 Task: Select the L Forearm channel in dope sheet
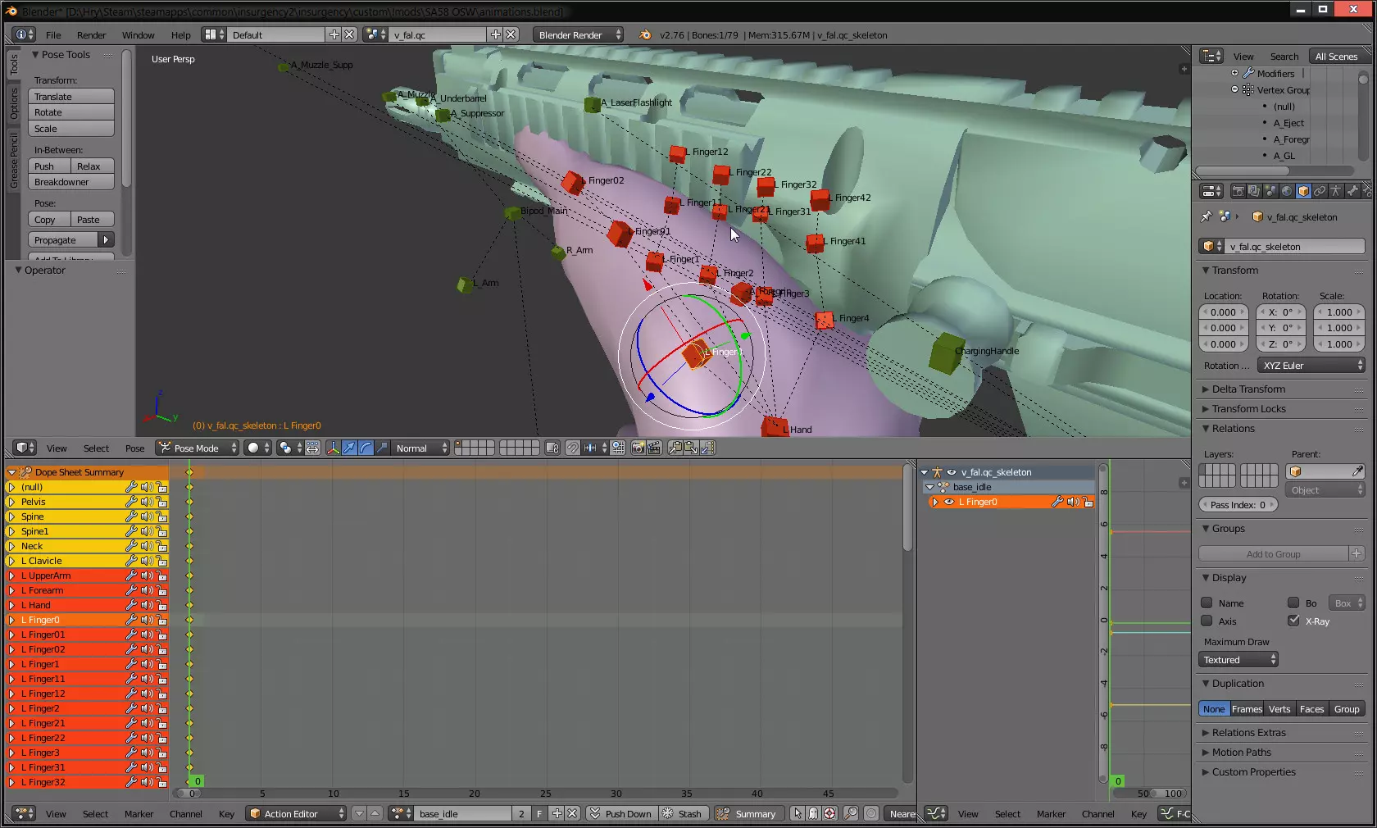pos(47,590)
